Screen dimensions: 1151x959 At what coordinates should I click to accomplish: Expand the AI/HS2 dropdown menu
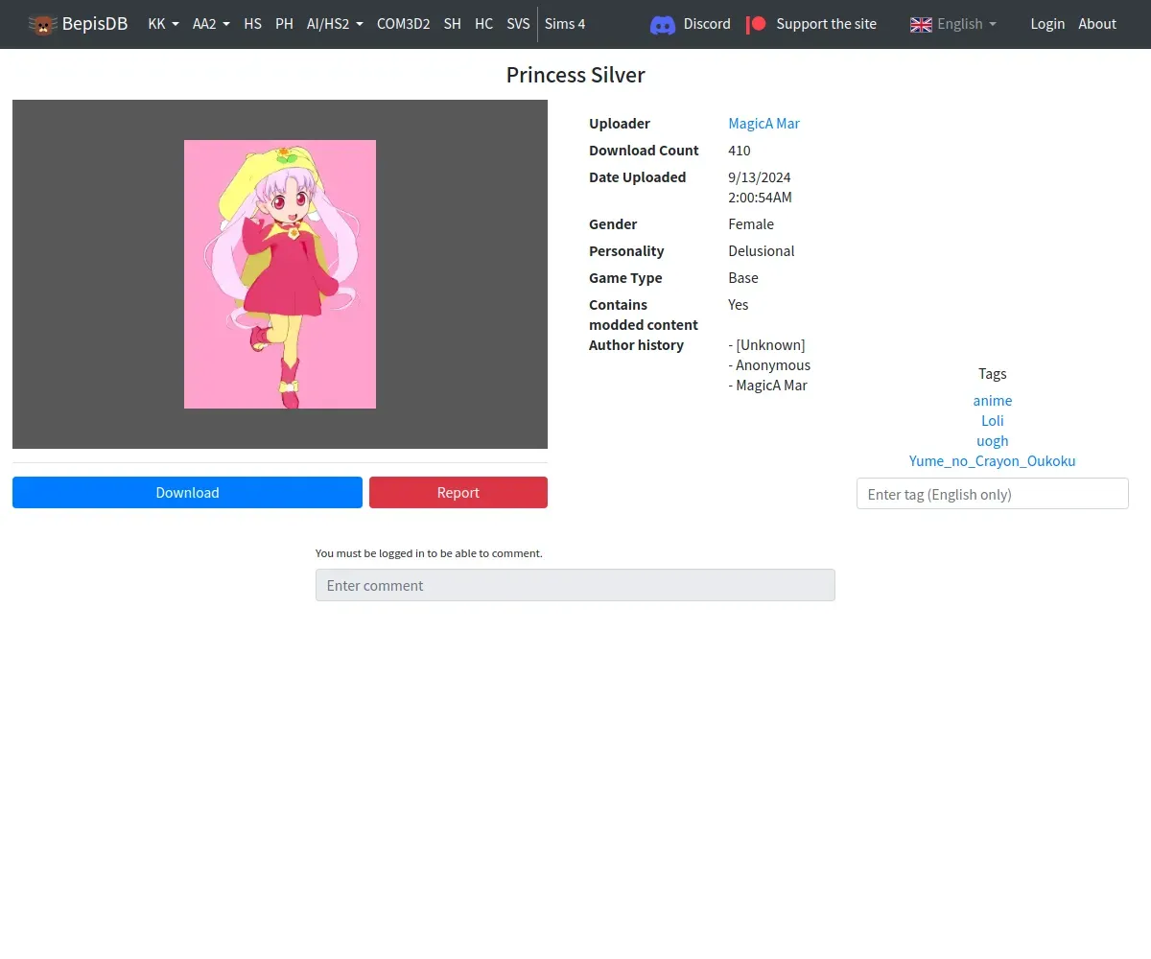click(335, 24)
